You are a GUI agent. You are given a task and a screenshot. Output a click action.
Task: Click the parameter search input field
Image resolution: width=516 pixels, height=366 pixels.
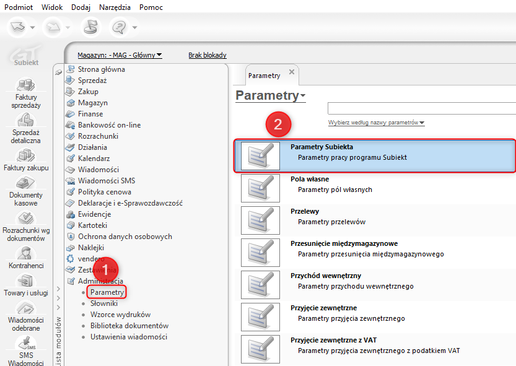coord(421,108)
